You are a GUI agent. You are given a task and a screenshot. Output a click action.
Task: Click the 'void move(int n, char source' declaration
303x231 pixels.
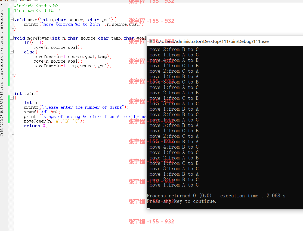[x=65, y=20]
